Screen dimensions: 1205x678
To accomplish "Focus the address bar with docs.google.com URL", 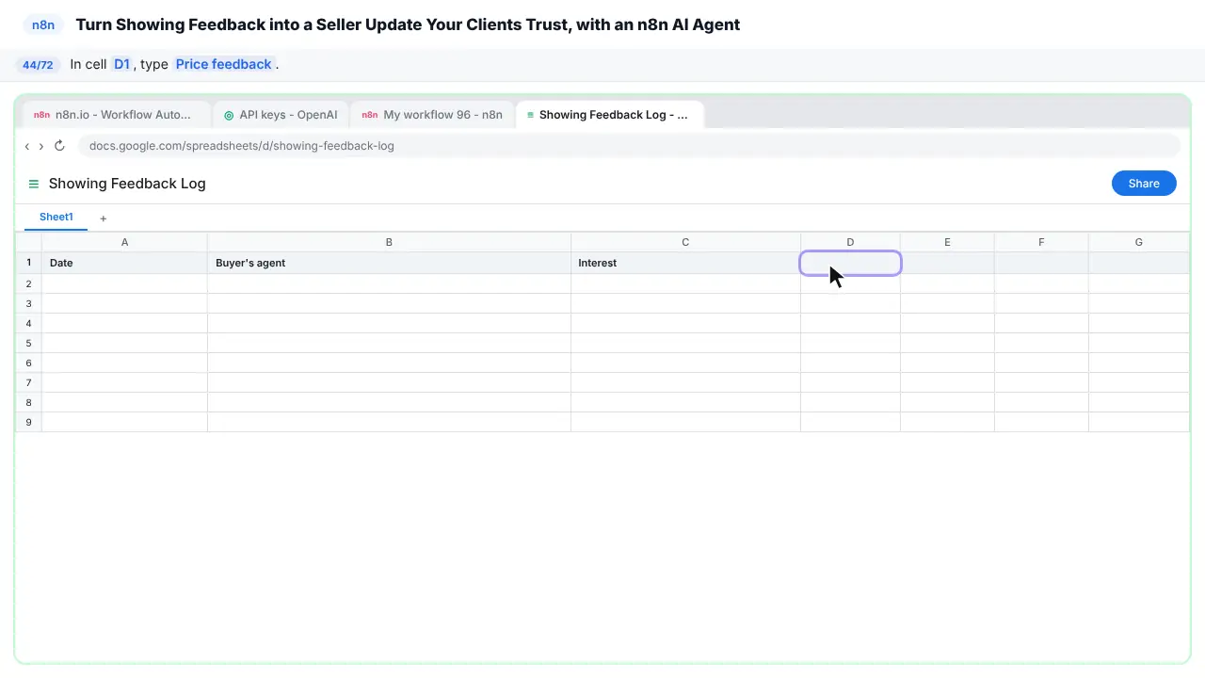I will click(629, 146).
